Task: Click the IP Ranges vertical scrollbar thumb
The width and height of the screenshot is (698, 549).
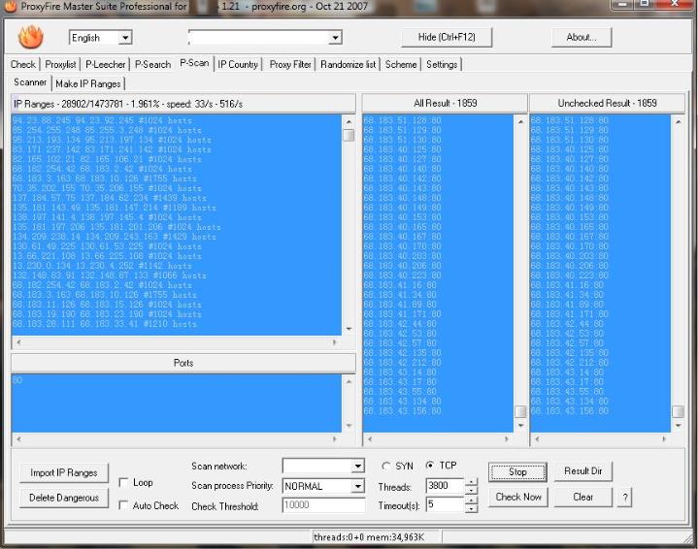Action: (349, 135)
